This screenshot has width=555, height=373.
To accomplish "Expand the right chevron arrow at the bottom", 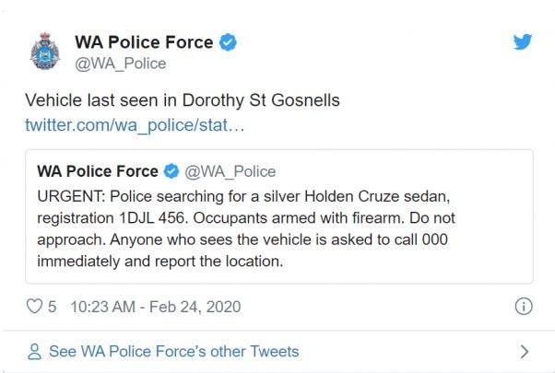I will [525, 352].
